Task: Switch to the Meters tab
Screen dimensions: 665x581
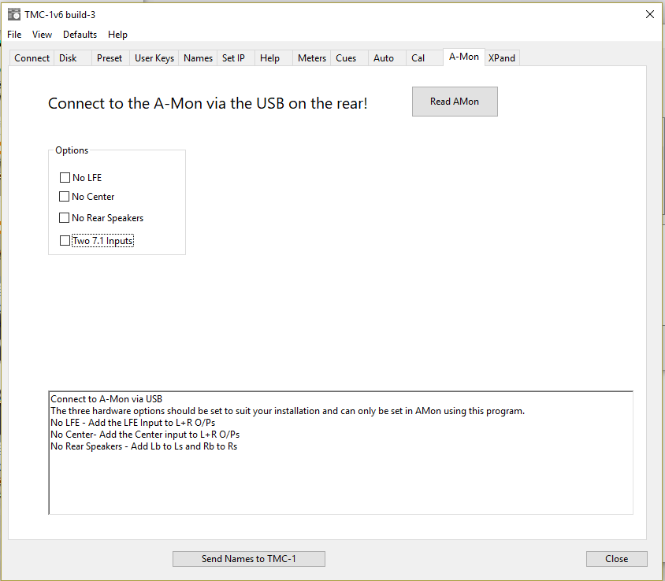Action: (x=312, y=58)
